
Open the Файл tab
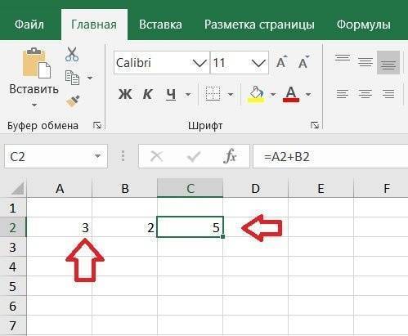(29, 25)
